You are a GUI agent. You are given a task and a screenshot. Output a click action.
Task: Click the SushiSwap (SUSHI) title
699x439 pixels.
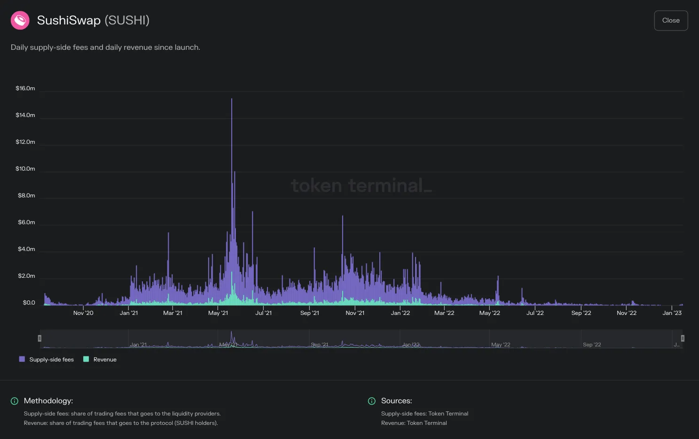[x=93, y=20]
